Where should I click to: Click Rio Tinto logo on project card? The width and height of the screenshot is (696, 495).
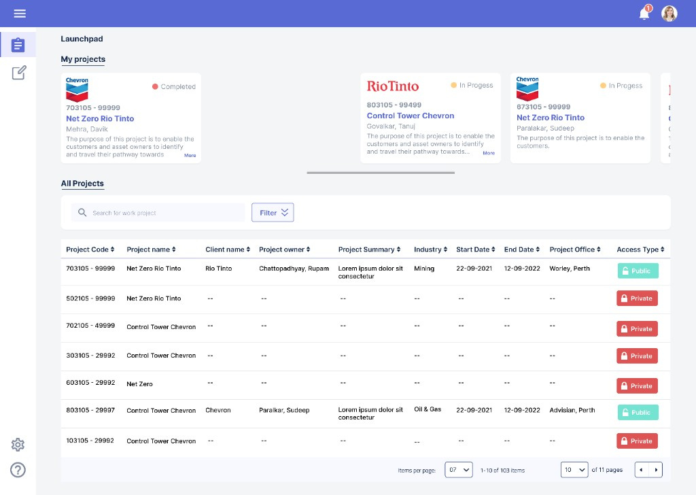[x=392, y=86]
